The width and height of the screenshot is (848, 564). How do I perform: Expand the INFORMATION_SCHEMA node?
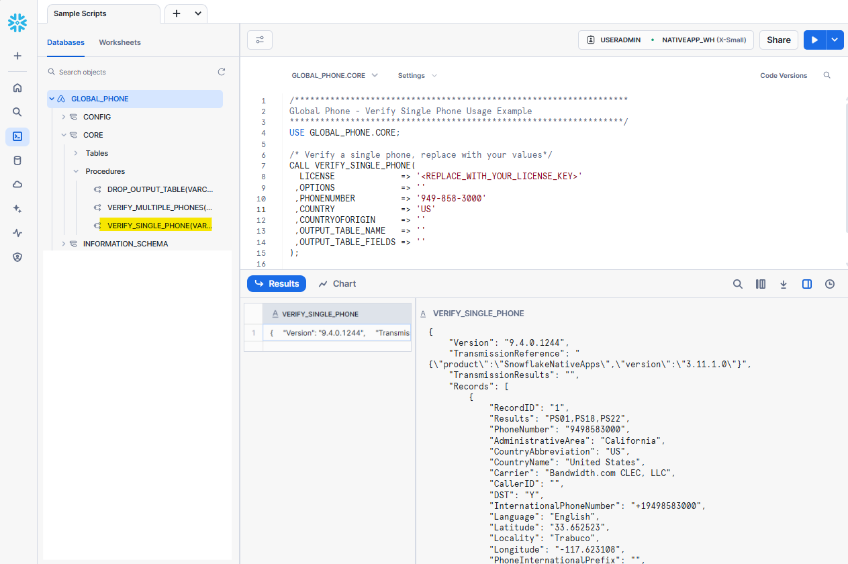(x=64, y=244)
